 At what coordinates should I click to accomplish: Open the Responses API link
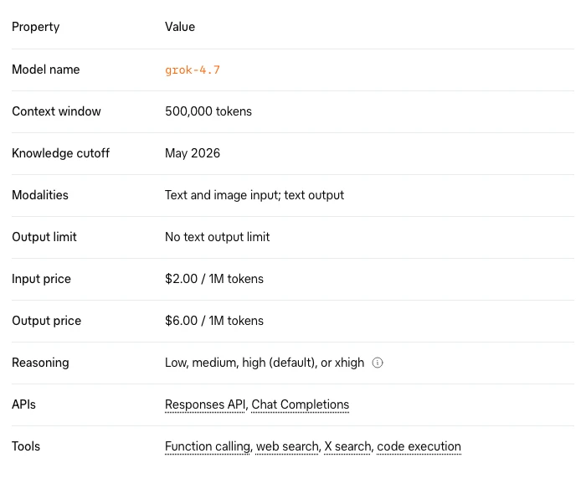[205, 404]
